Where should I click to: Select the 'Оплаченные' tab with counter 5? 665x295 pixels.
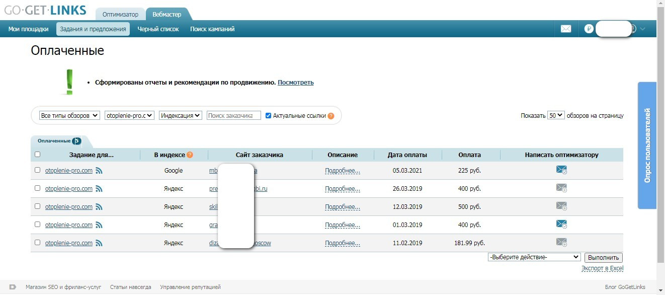point(59,141)
